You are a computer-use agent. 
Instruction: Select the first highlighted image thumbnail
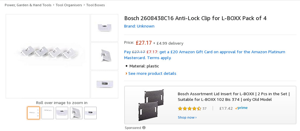click(33, 113)
